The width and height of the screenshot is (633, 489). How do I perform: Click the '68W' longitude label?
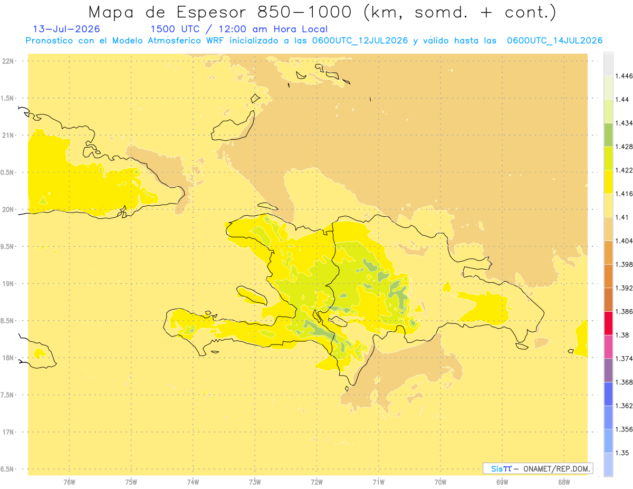click(x=564, y=482)
